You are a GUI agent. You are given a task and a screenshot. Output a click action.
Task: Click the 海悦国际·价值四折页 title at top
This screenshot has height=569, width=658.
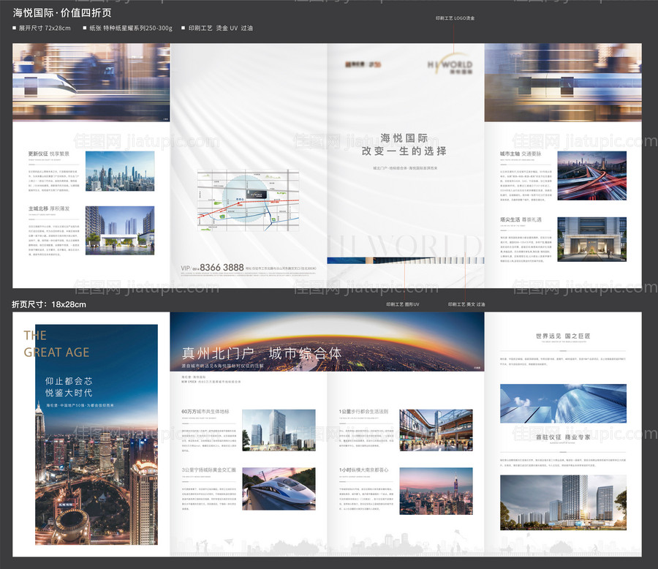click(62, 12)
